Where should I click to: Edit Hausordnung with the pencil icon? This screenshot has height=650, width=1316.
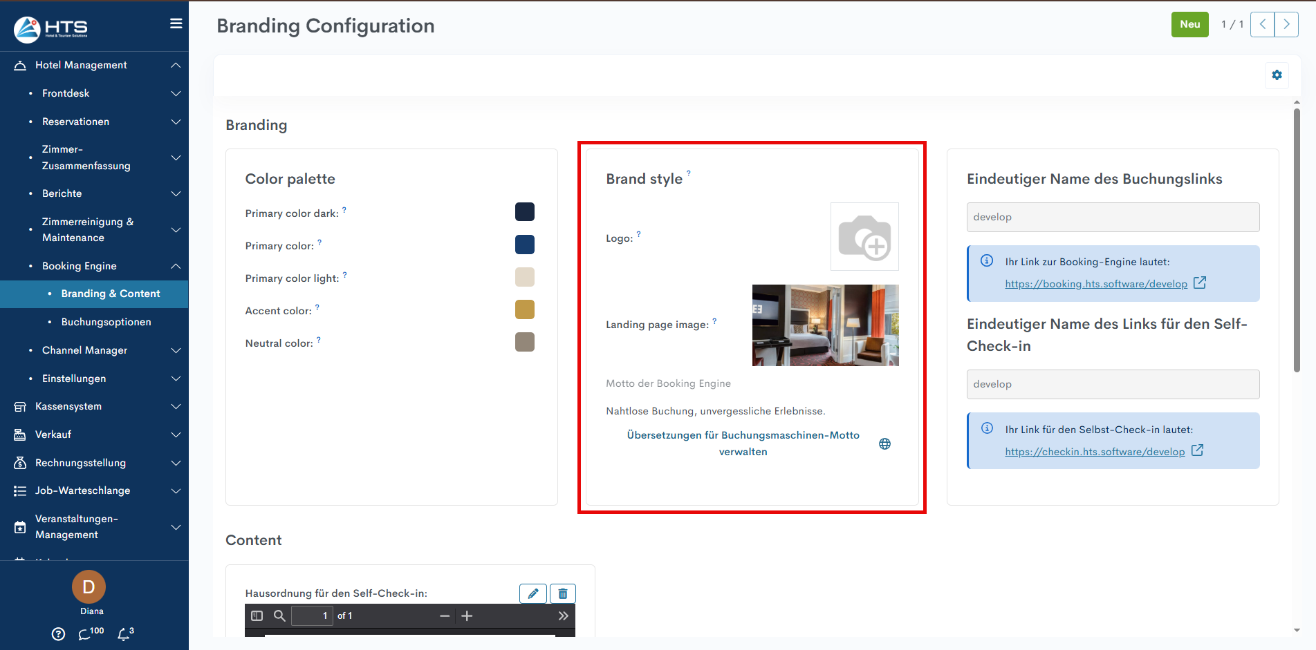click(533, 593)
